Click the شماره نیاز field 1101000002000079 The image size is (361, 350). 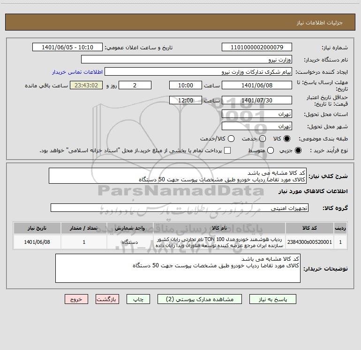click(x=257, y=47)
